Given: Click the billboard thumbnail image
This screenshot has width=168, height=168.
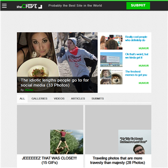Looking at the screenshot, I should coord(111,60).
